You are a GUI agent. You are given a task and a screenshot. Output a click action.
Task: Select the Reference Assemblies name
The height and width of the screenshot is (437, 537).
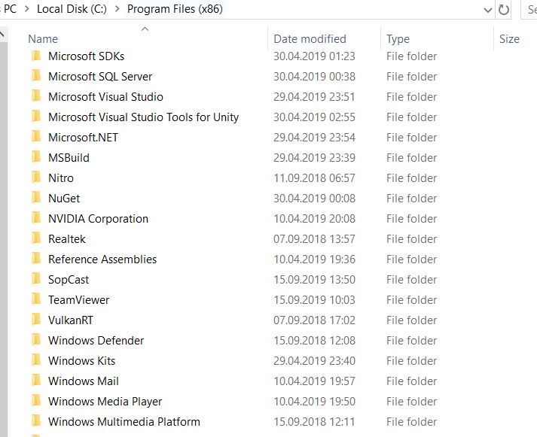click(102, 259)
